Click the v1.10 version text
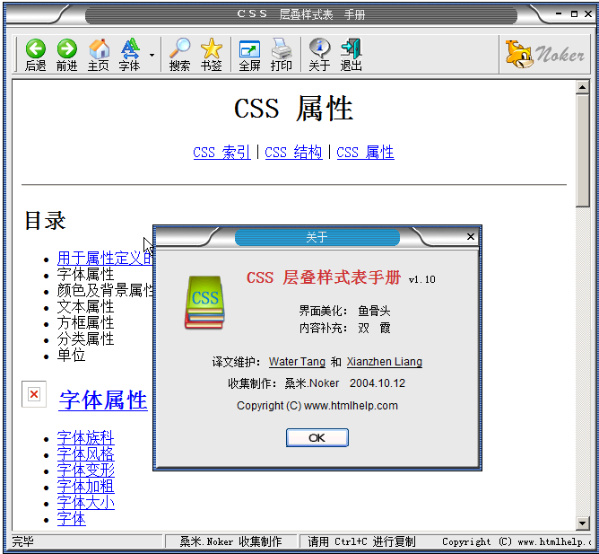Screen dimensions: 599x554 pyautogui.click(x=422, y=279)
